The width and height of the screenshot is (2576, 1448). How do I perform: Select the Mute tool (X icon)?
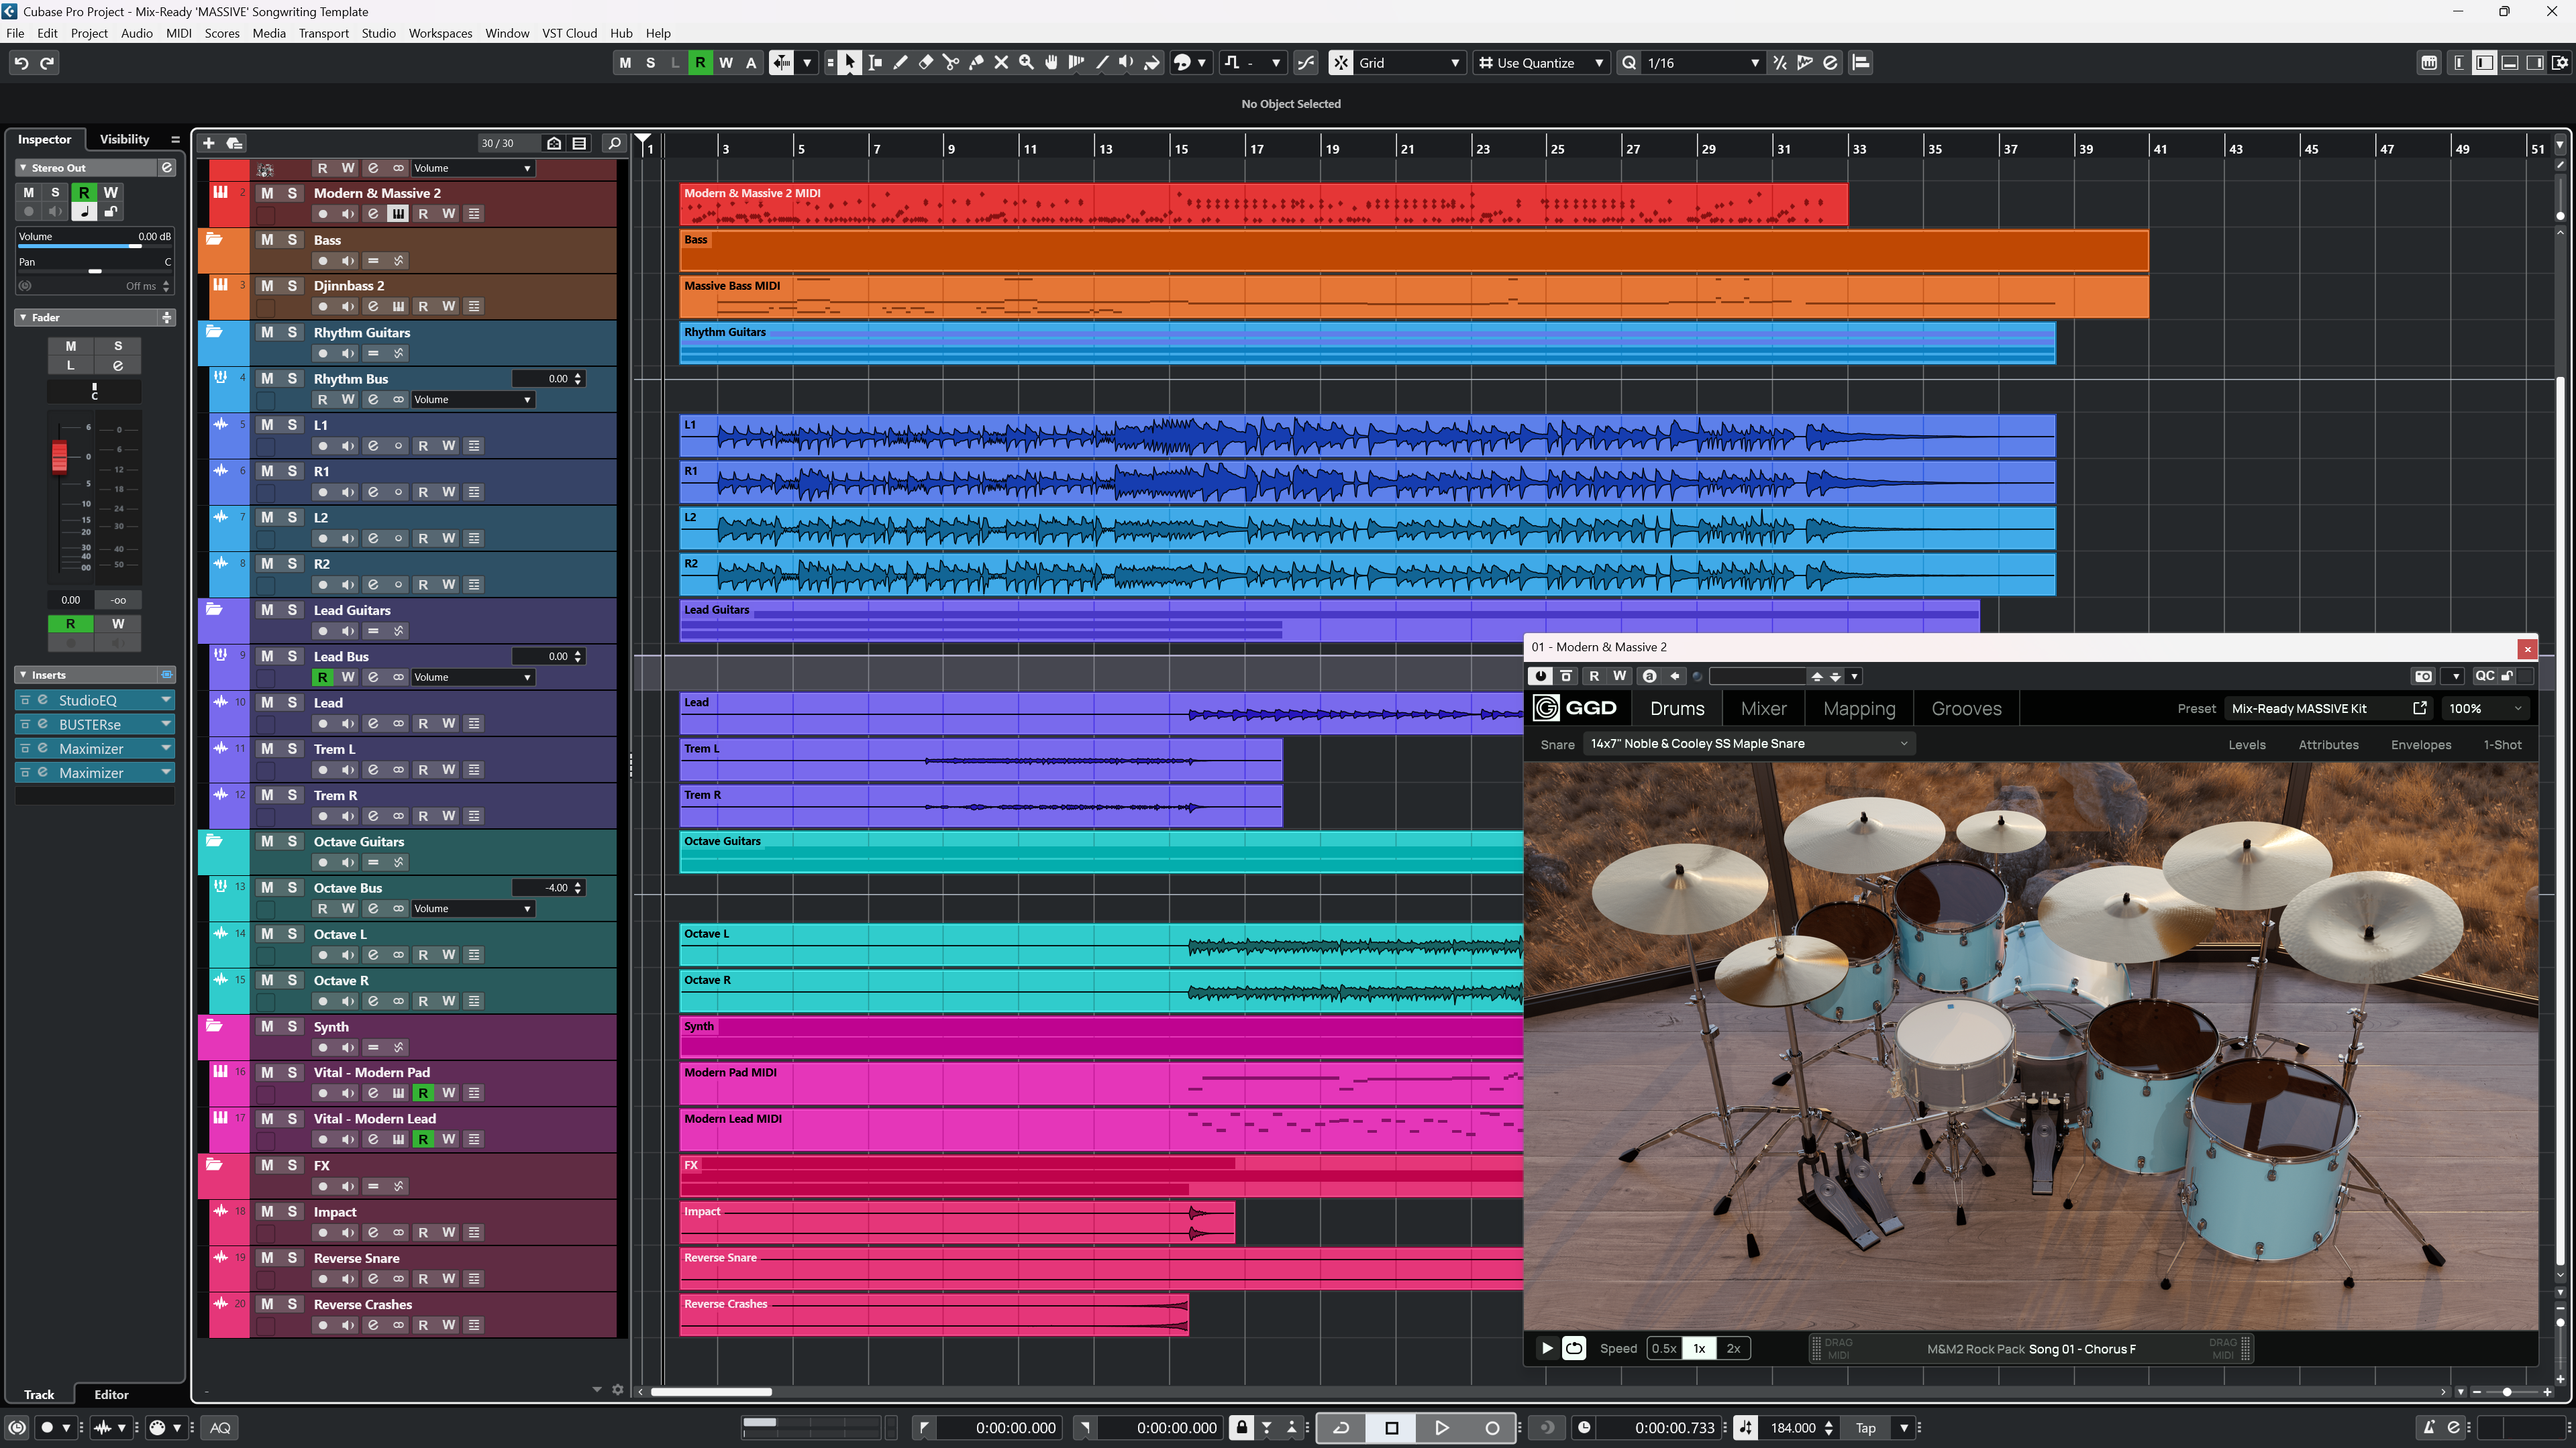tap(1001, 63)
